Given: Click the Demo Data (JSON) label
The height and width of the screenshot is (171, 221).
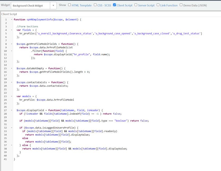Looking at the screenshot, I should pos(195,5).
